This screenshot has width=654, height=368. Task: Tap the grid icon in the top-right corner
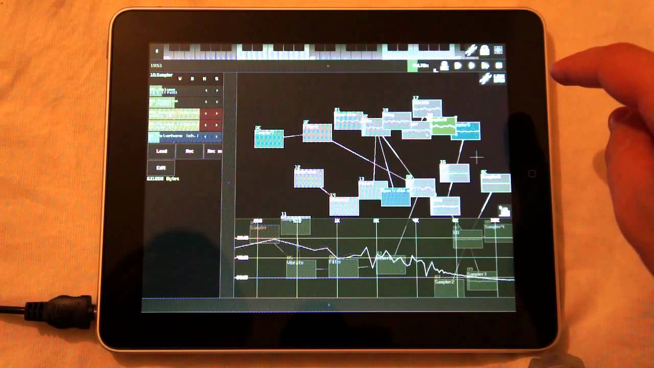pyautogui.click(x=498, y=51)
